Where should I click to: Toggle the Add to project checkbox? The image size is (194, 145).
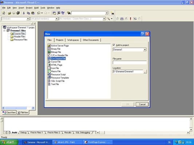114,45
